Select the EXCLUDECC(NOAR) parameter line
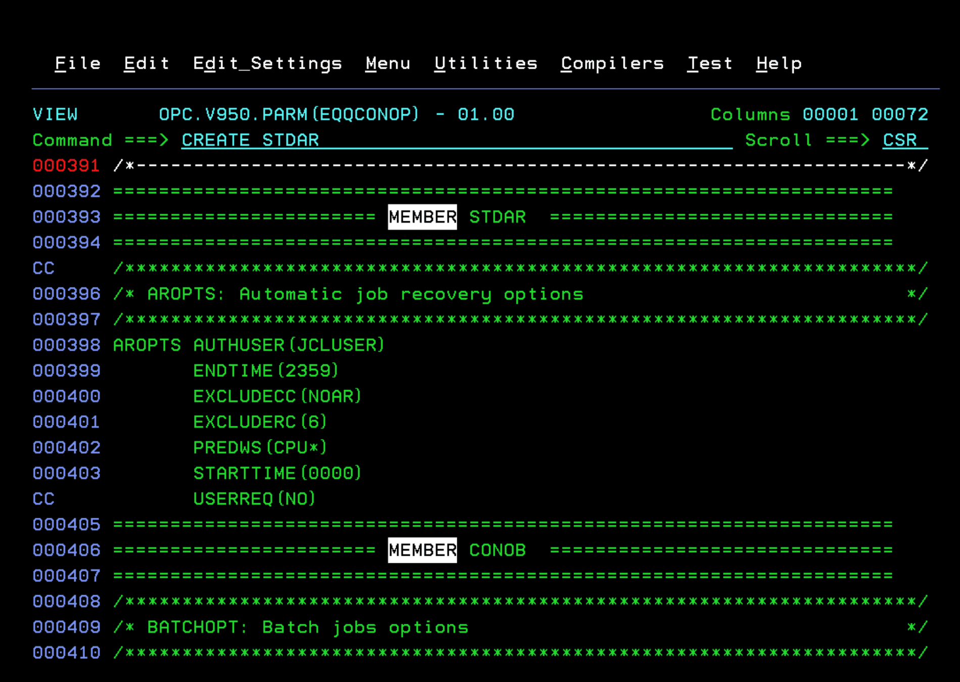Viewport: 960px width, 682px height. (277, 396)
